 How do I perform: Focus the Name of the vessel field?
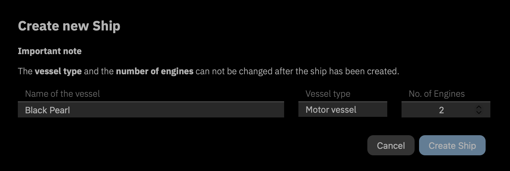coord(151,110)
